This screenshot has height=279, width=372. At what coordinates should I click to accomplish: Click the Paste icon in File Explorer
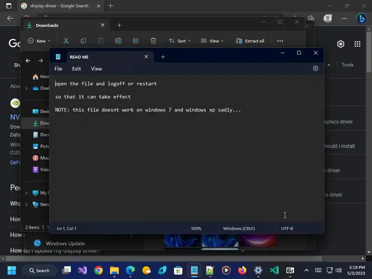coord(101,41)
